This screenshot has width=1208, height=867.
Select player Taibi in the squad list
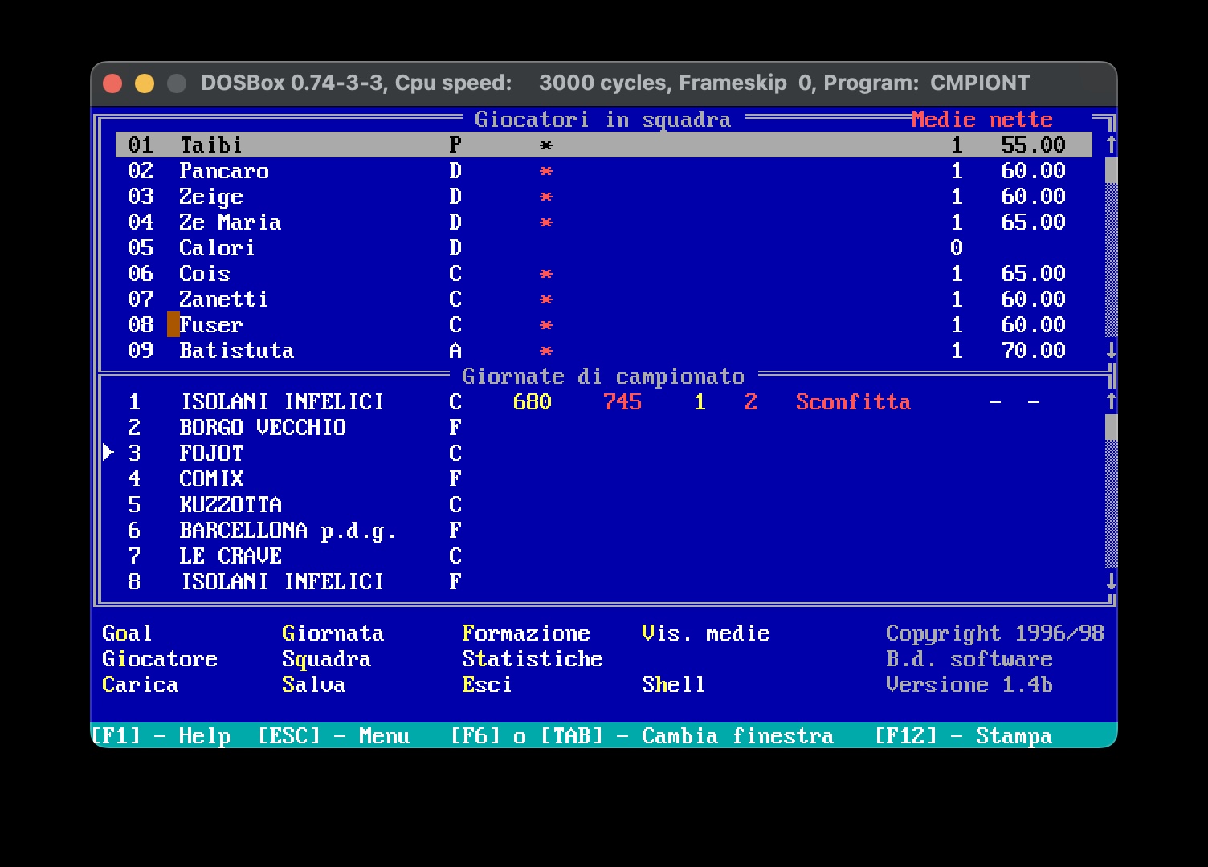click(x=210, y=145)
